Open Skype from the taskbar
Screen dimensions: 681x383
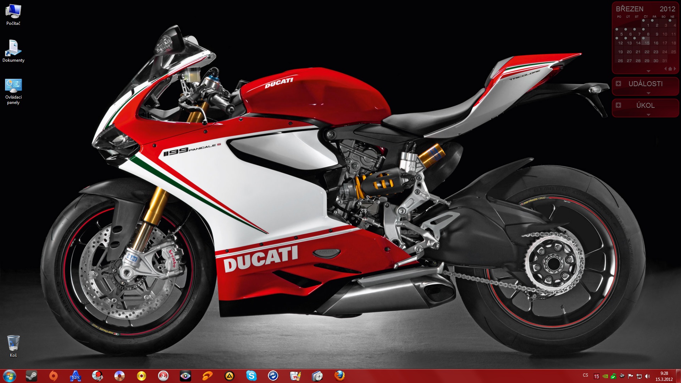click(x=251, y=376)
